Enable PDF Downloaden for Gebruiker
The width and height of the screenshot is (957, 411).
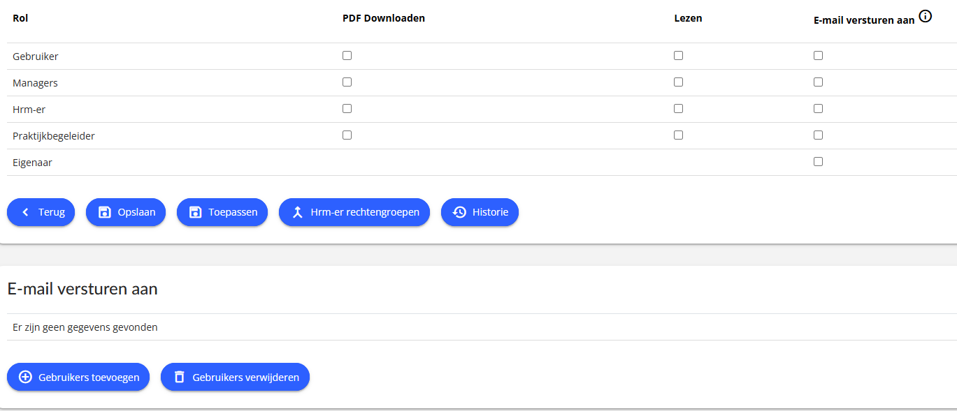pyautogui.click(x=347, y=56)
